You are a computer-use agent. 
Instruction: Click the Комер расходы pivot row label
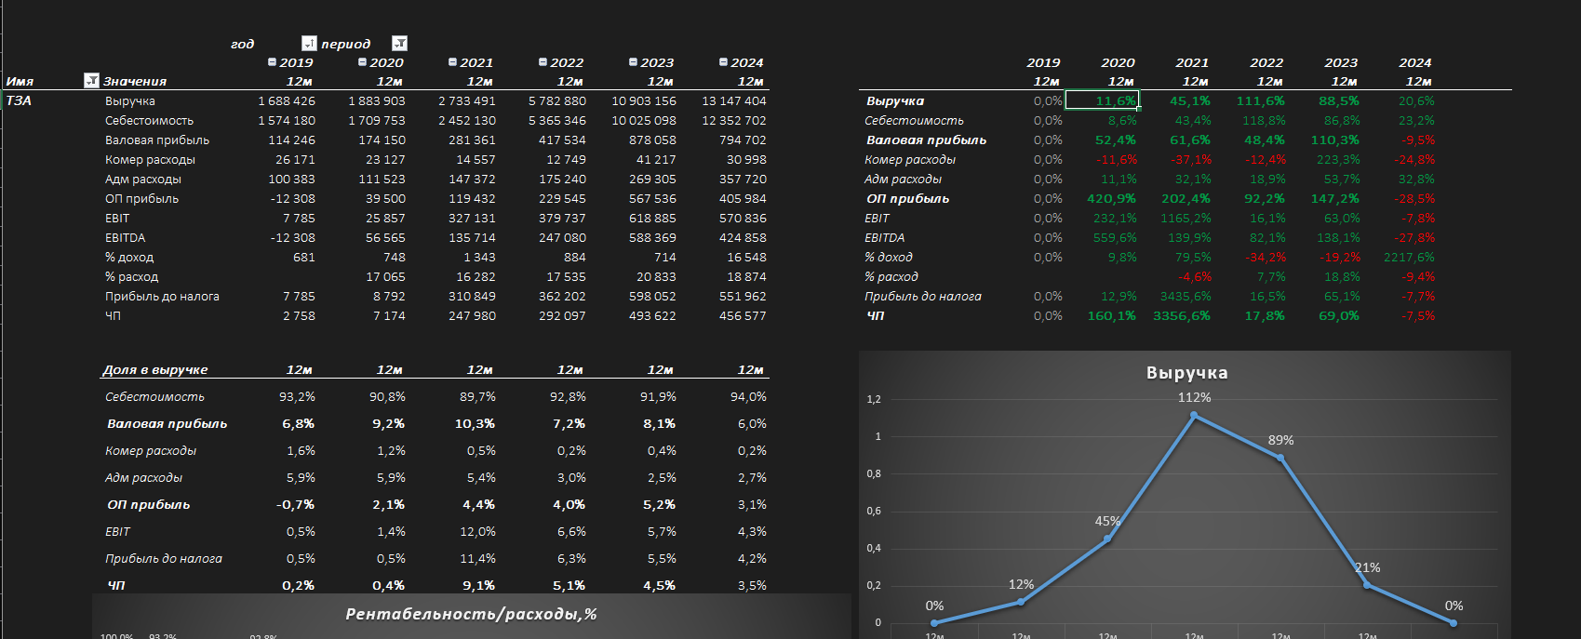point(150,159)
